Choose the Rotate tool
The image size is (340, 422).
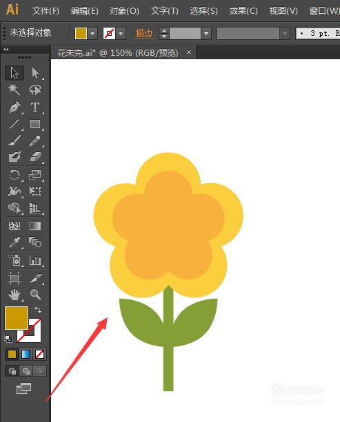point(14,175)
